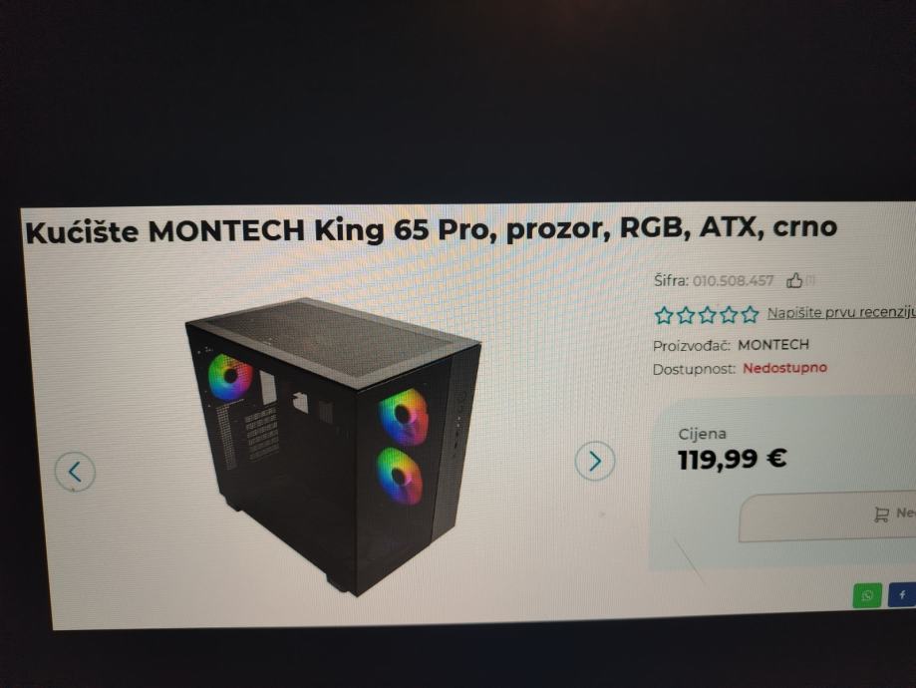The height and width of the screenshot is (688, 916).
Task: Click the product title heading
Action: tap(432, 228)
